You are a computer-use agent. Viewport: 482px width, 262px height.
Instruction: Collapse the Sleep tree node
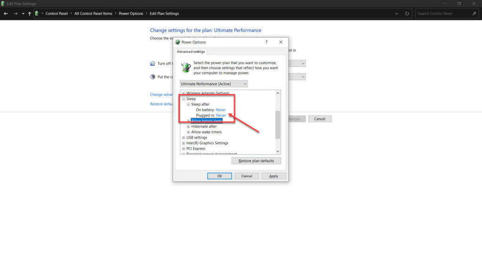point(184,99)
